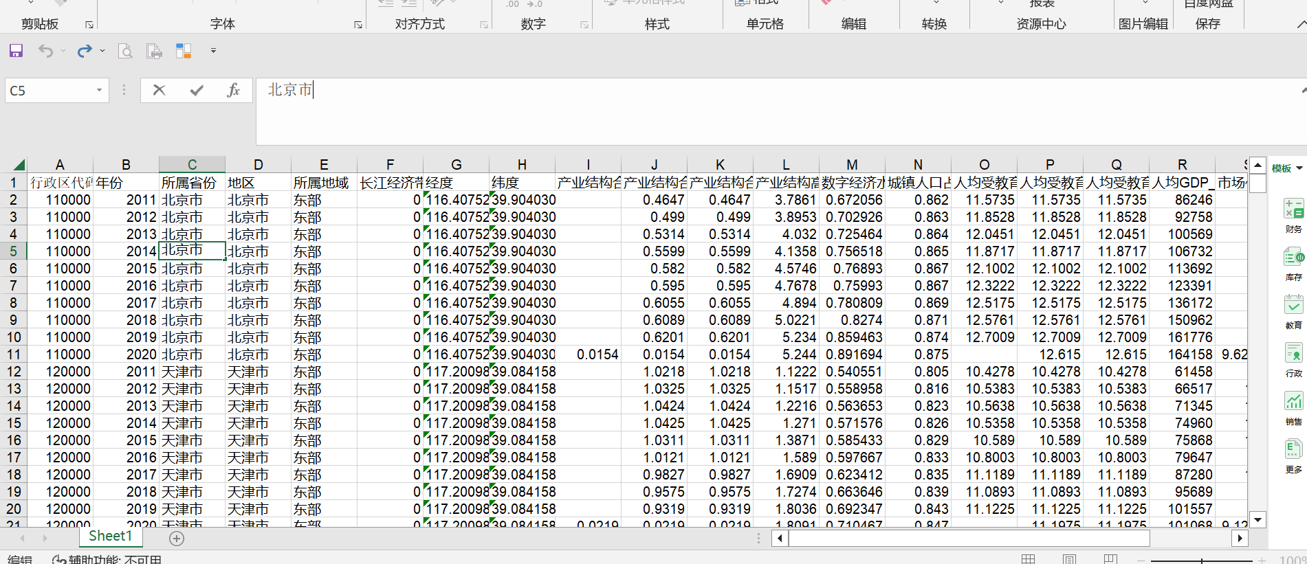Click the blue Redo arrow icon
1307x564 pixels.
[84, 51]
